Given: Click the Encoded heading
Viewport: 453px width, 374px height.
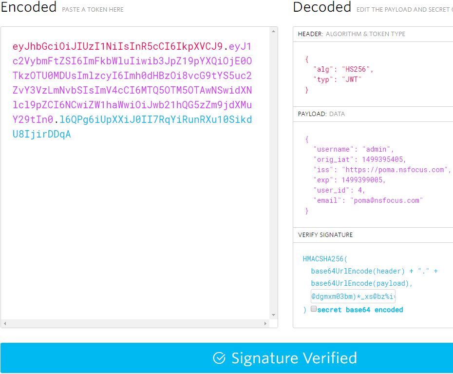Looking at the screenshot, I should 29,7.
